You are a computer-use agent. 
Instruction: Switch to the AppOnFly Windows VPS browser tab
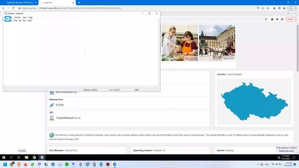(19, 3)
